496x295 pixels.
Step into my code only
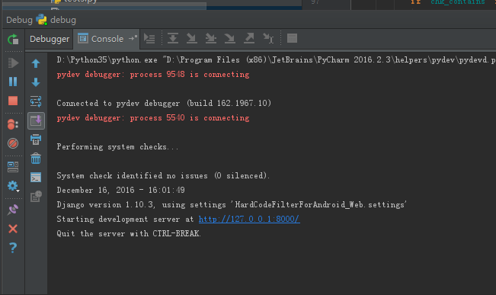(x=211, y=38)
